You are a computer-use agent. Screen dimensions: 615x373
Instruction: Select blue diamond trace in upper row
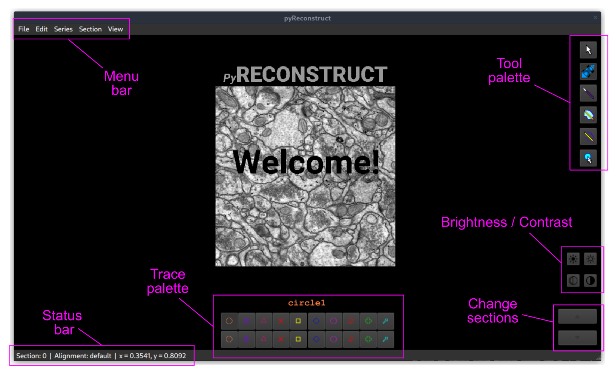click(x=316, y=321)
